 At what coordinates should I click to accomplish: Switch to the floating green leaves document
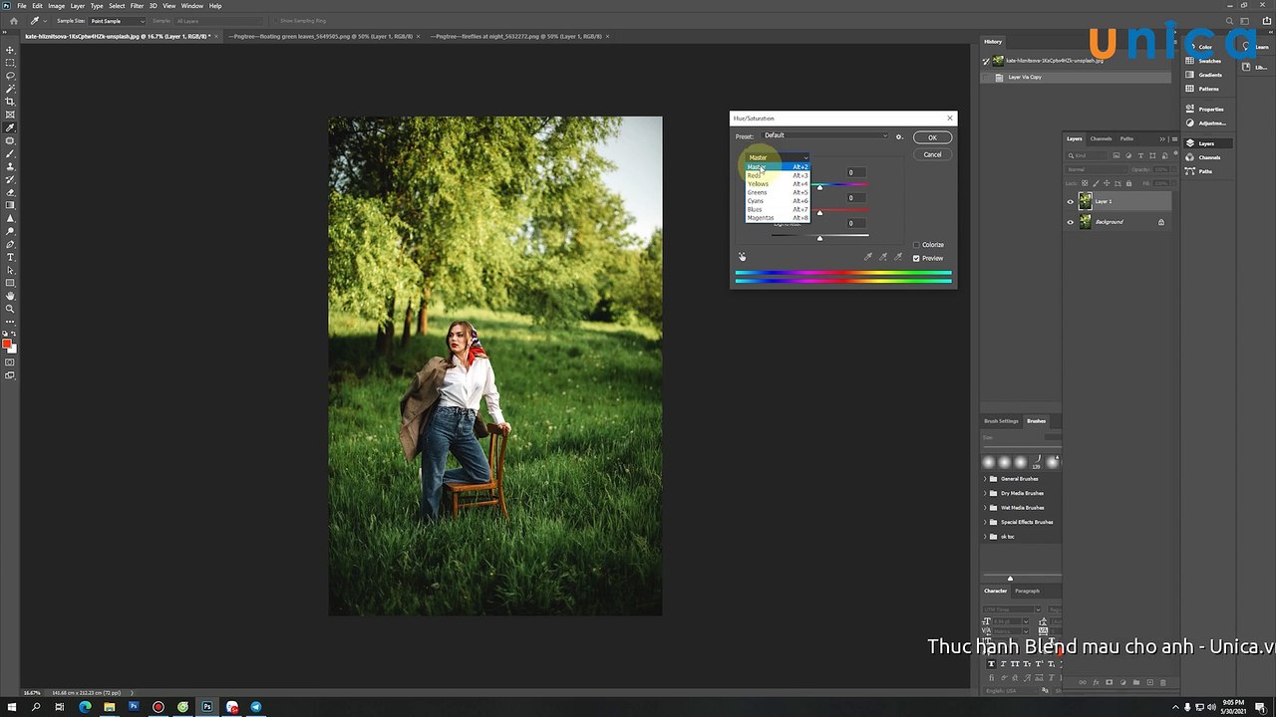[x=321, y=36]
